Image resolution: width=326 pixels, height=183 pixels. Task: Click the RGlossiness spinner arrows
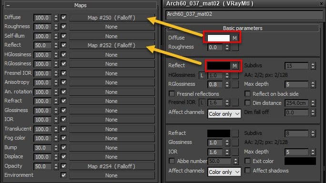point(227,84)
